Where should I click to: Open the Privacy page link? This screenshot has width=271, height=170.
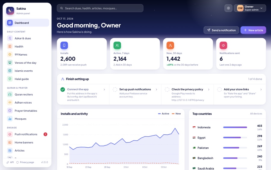[x=25, y=162]
